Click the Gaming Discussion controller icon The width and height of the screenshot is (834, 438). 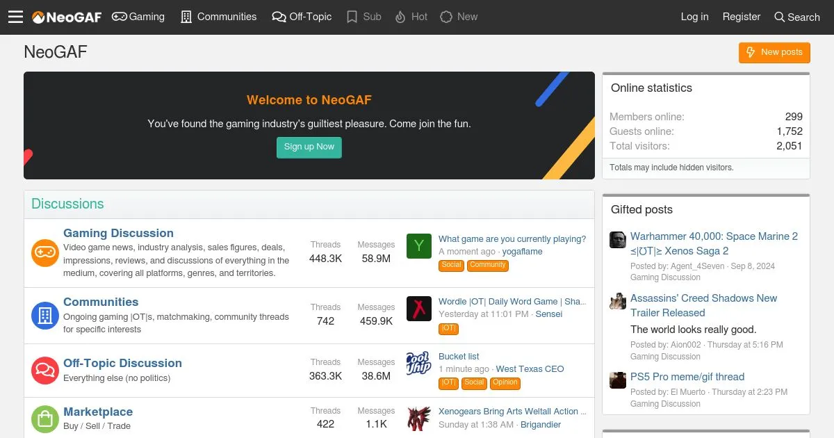(45, 252)
